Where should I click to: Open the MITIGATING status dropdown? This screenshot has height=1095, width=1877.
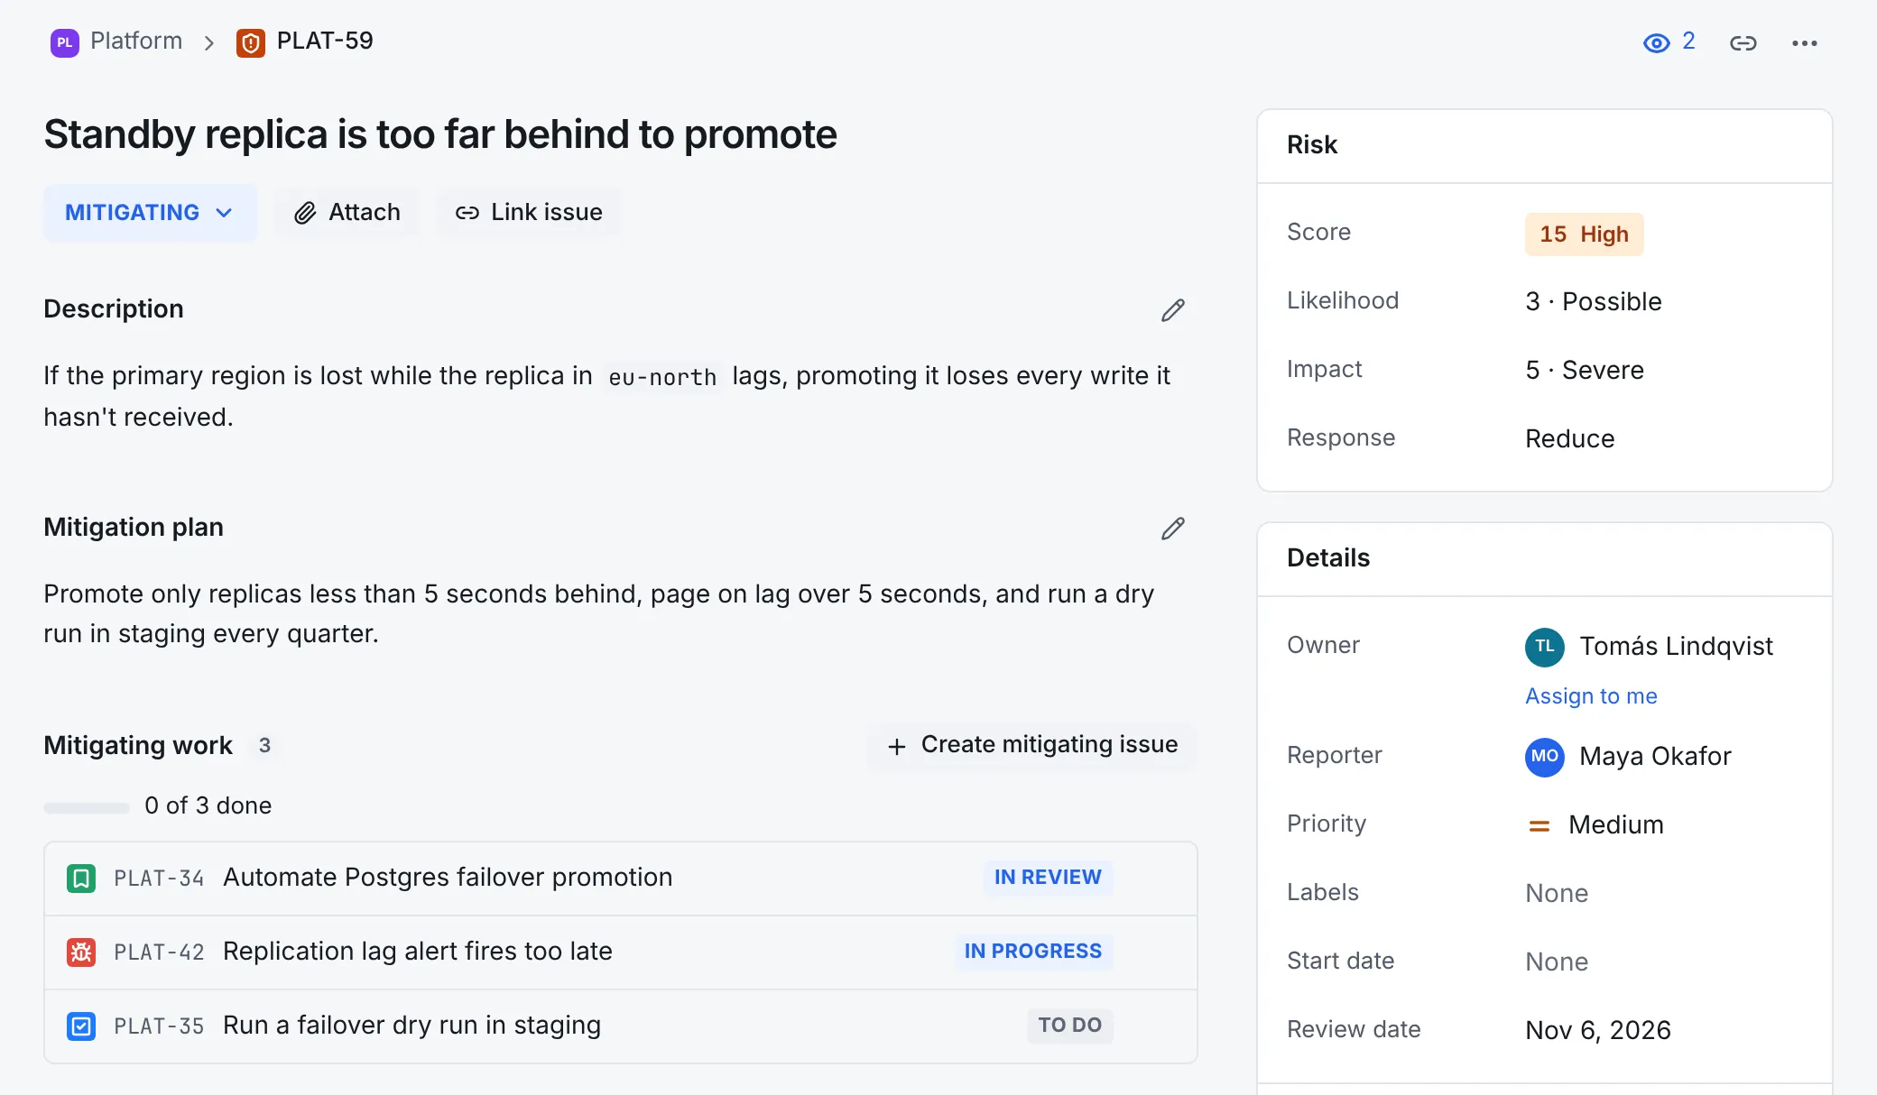click(x=150, y=213)
